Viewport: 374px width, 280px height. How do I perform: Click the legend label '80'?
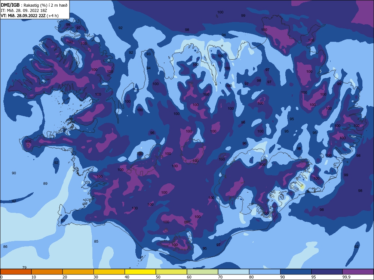point(251,277)
